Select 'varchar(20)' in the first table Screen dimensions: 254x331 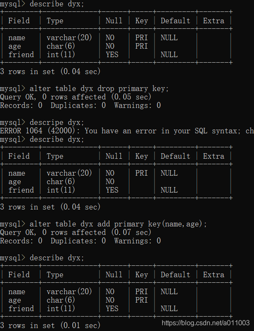tap(69, 38)
